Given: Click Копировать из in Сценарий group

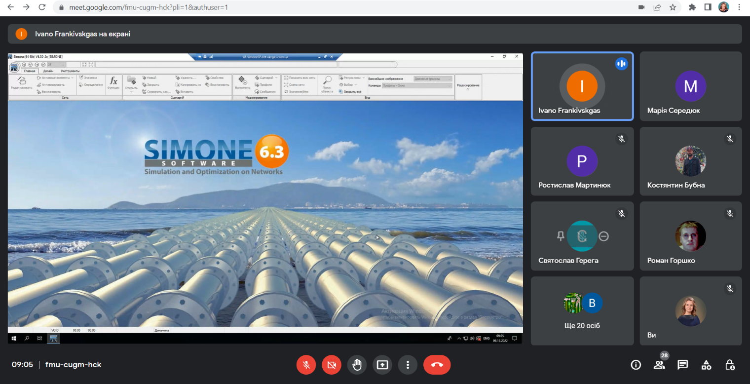Looking at the screenshot, I should click(188, 84).
